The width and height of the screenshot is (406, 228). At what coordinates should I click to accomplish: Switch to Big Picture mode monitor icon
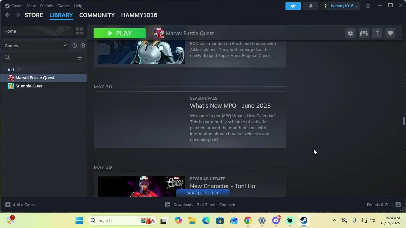368,6
